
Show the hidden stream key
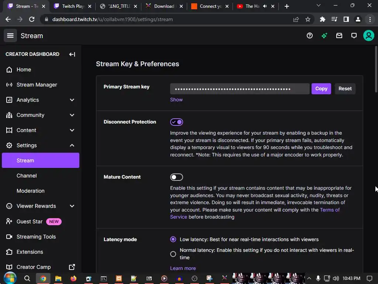click(x=176, y=100)
